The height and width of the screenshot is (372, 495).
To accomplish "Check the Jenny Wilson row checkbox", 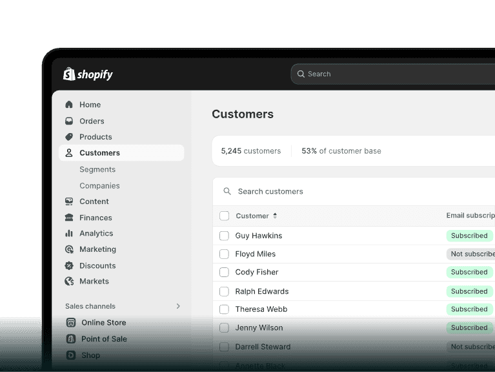I will click(224, 328).
